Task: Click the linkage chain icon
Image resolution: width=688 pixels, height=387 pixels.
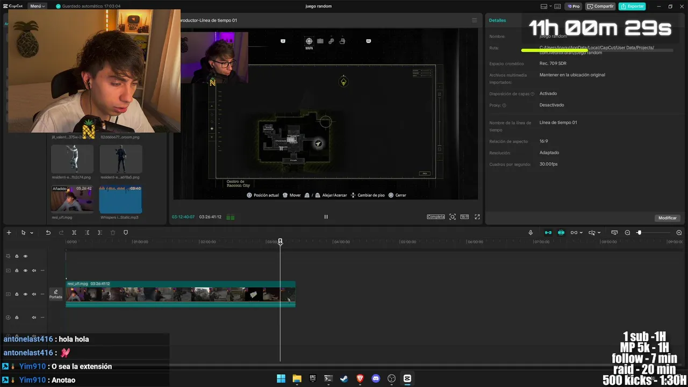Action: pyautogui.click(x=574, y=233)
